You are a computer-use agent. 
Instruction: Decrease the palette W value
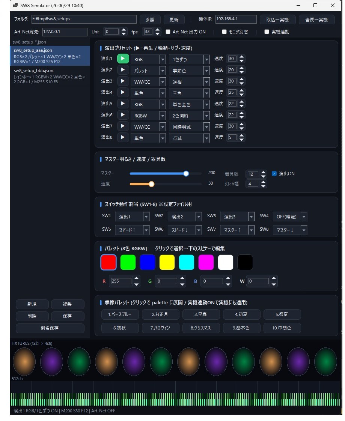pos(274,284)
